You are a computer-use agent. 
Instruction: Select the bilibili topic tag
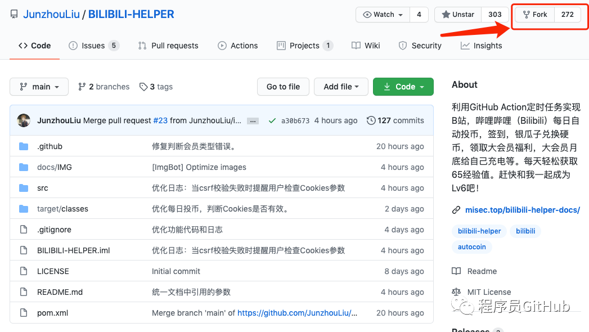[x=525, y=231]
